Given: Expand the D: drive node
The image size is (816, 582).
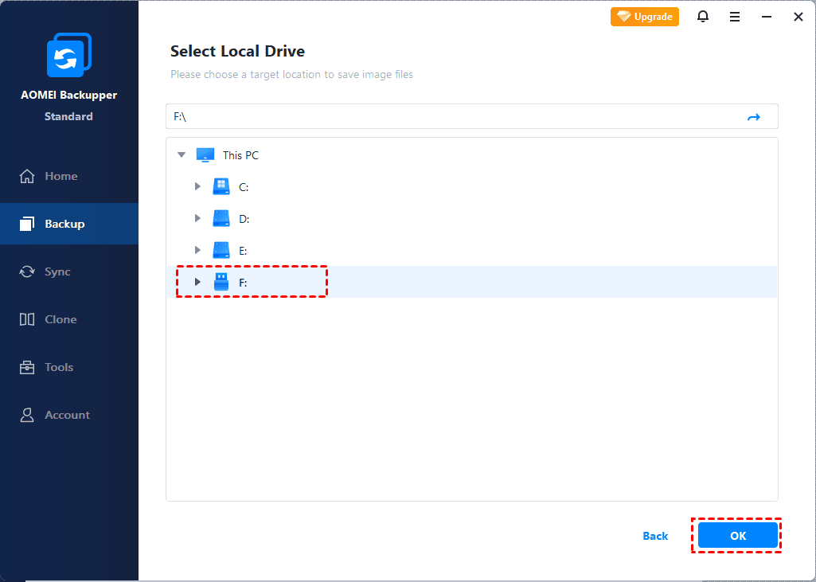Looking at the screenshot, I should [197, 219].
